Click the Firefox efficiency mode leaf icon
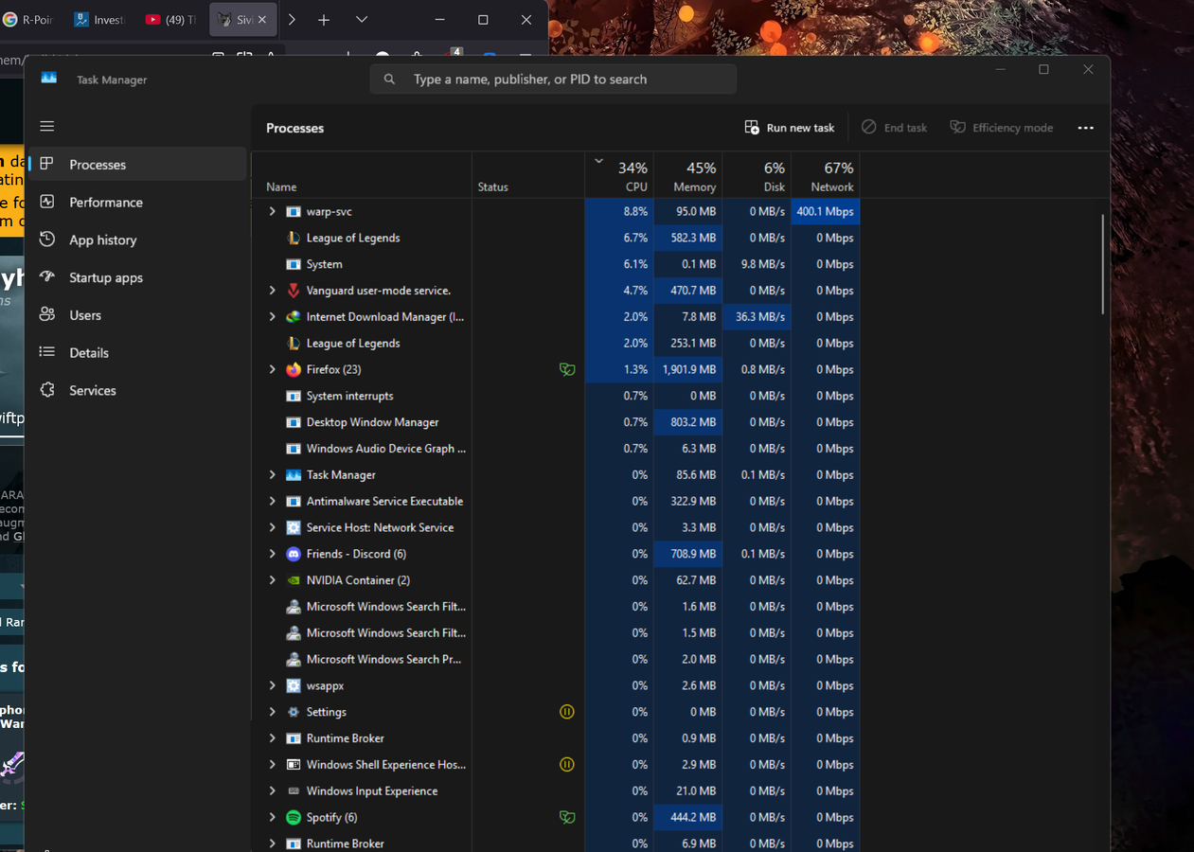The height and width of the screenshot is (852, 1194). tap(566, 370)
